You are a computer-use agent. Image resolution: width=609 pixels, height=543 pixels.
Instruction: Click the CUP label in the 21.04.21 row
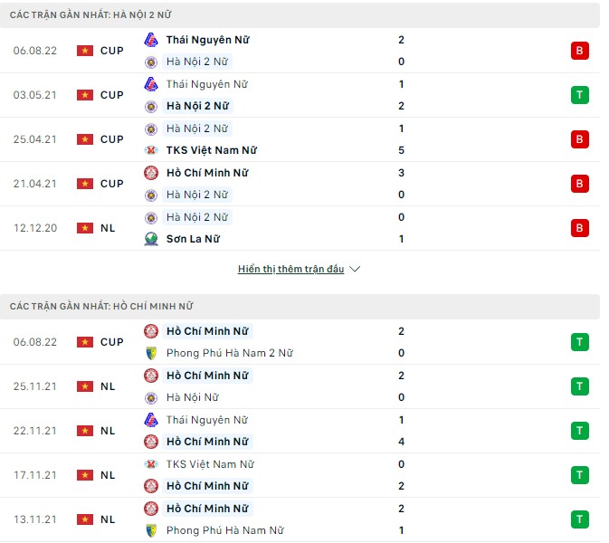point(111,184)
